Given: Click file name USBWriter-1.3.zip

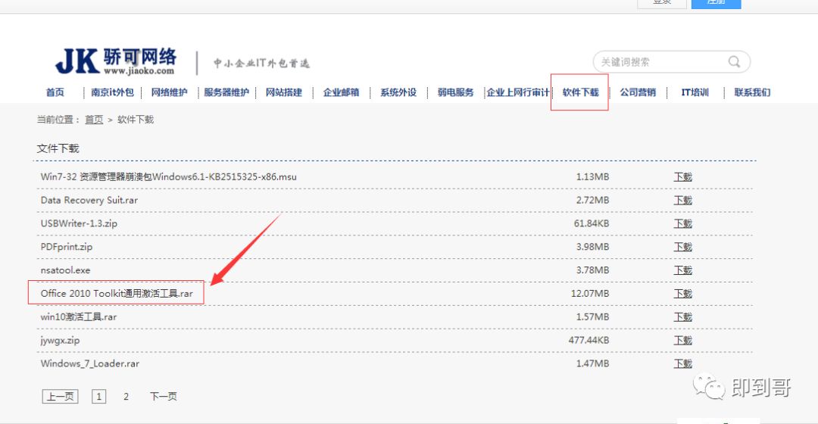Looking at the screenshot, I should pos(79,223).
